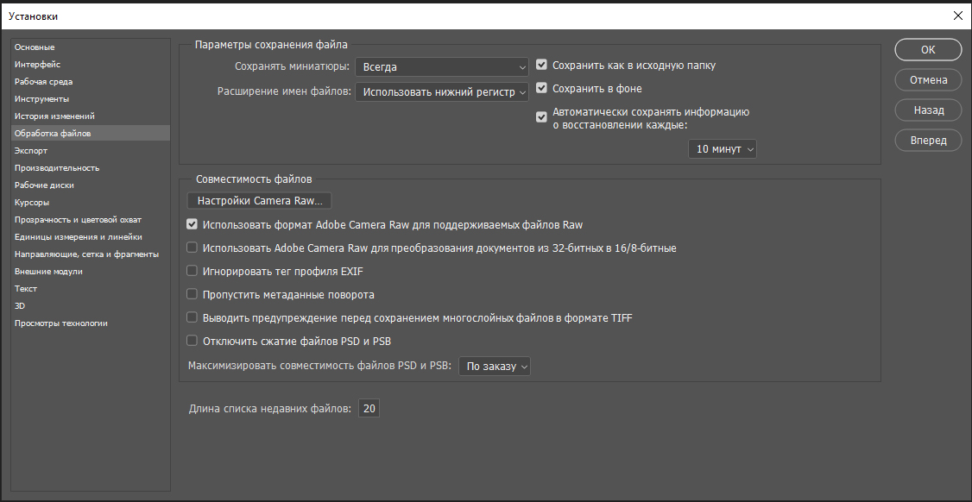972x502 pixels.
Task: Expand the По заказу compatibility dropdown
Action: (x=495, y=366)
